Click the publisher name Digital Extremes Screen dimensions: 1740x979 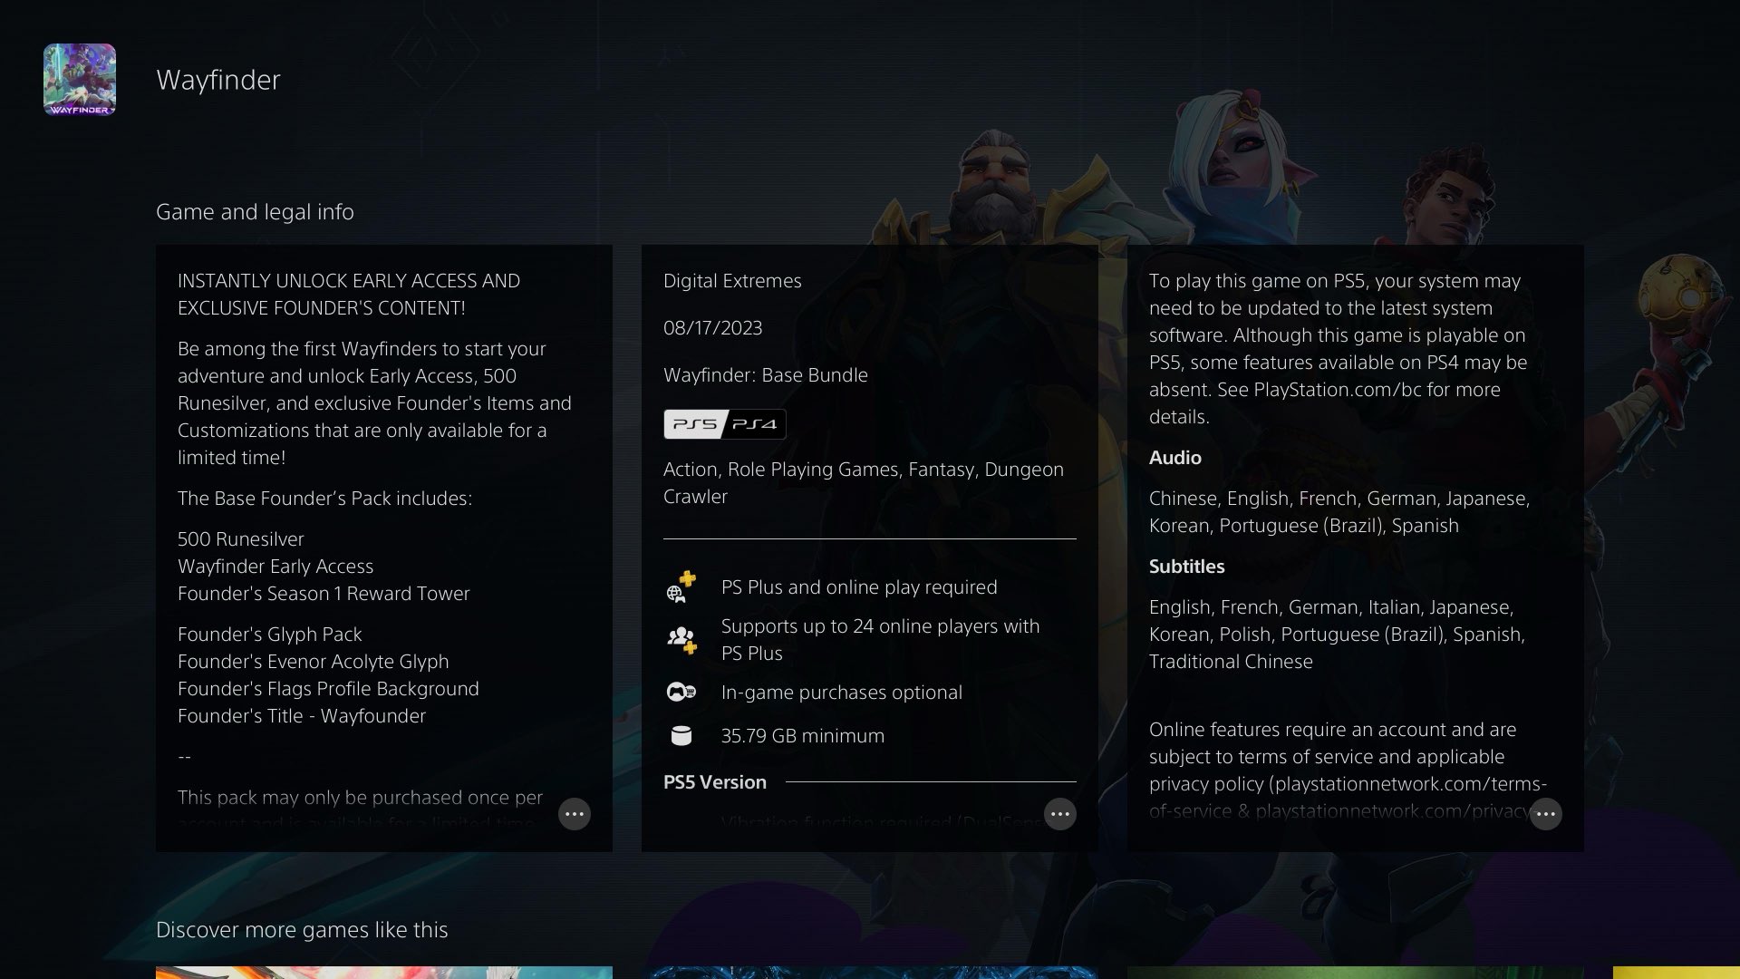click(732, 281)
